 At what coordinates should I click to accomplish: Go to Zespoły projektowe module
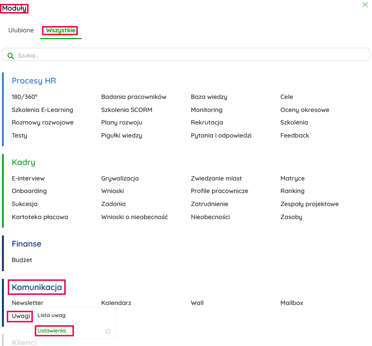(309, 204)
